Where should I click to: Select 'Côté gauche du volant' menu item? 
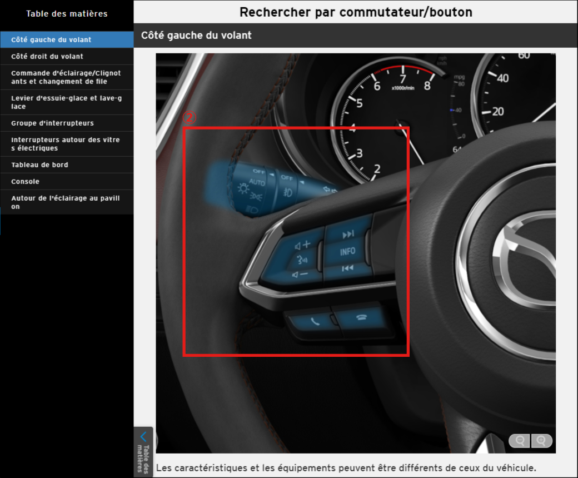[x=67, y=39]
